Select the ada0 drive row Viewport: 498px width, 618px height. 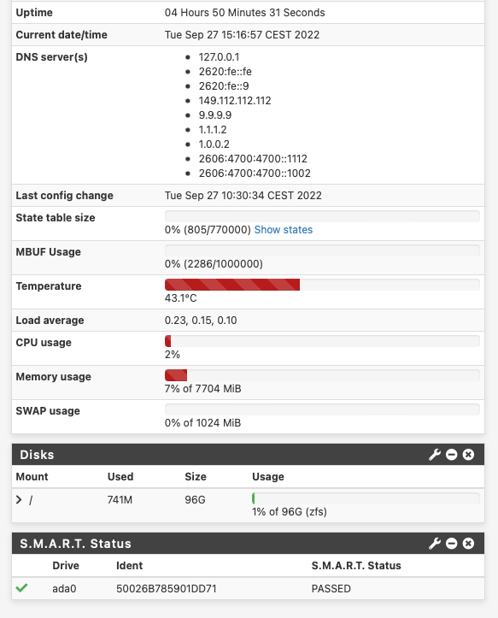(x=249, y=588)
